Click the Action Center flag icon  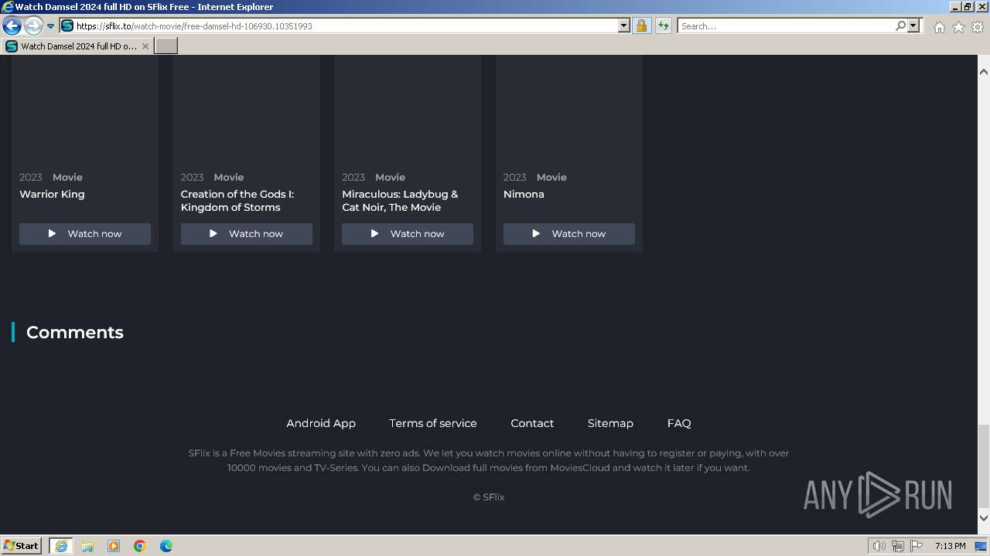tap(917, 546)
